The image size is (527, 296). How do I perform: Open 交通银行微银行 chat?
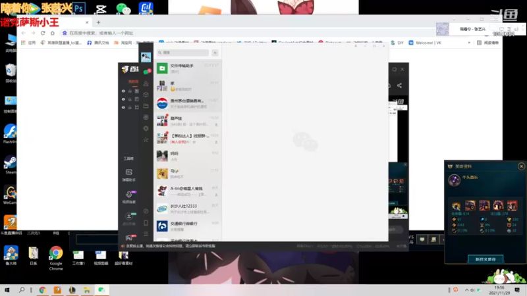click(188, 226)
